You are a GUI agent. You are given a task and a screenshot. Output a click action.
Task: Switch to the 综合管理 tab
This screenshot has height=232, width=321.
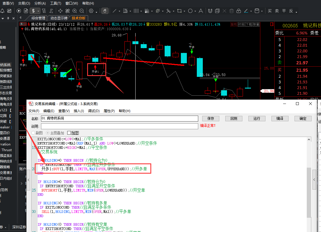pos(38,18)
